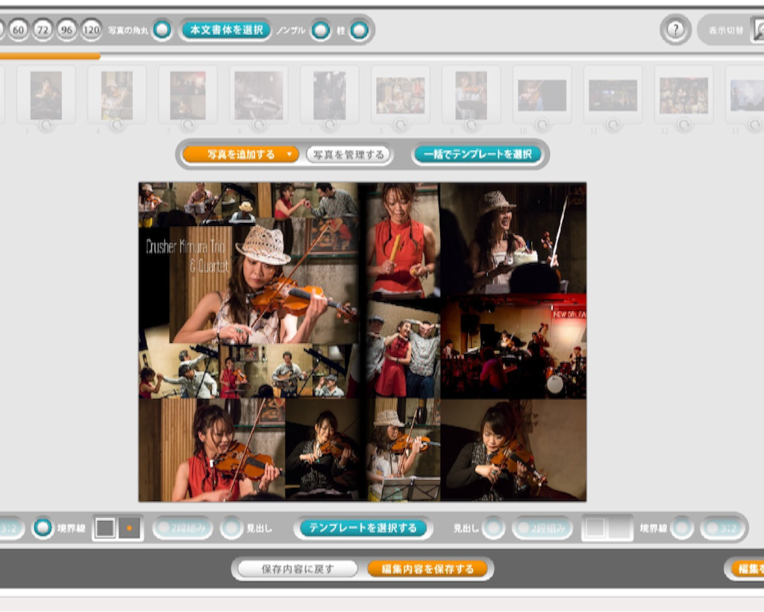
Task: Pick right page framed light swatch
Action: coord(595,528)
